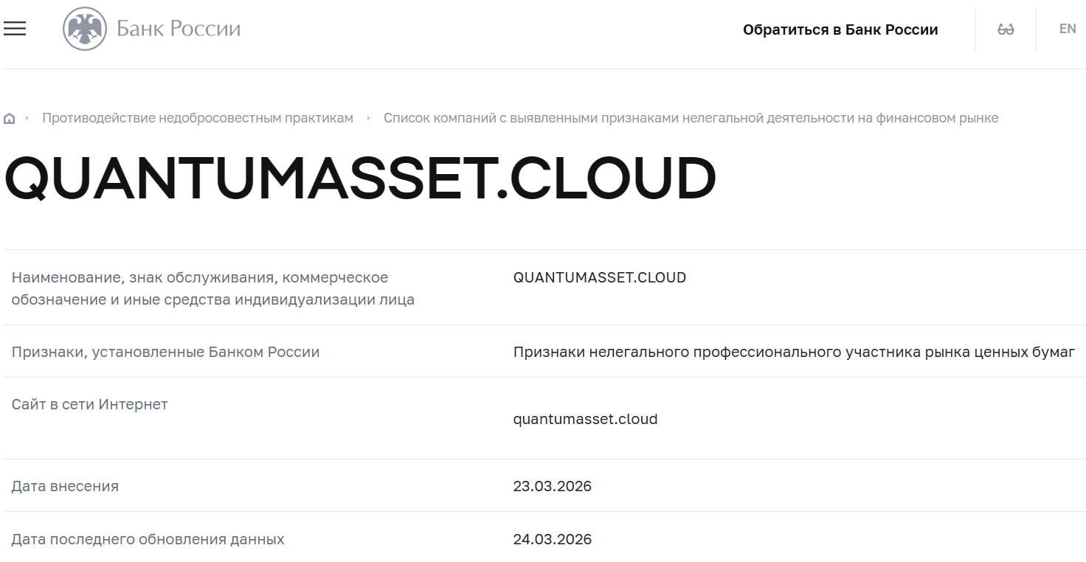Select the Сайт в сети Интернет label

[89, 404]
